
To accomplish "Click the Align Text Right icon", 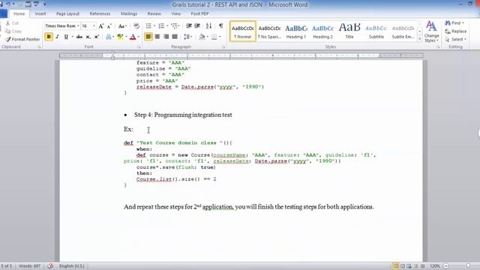I will pos(166,37).
